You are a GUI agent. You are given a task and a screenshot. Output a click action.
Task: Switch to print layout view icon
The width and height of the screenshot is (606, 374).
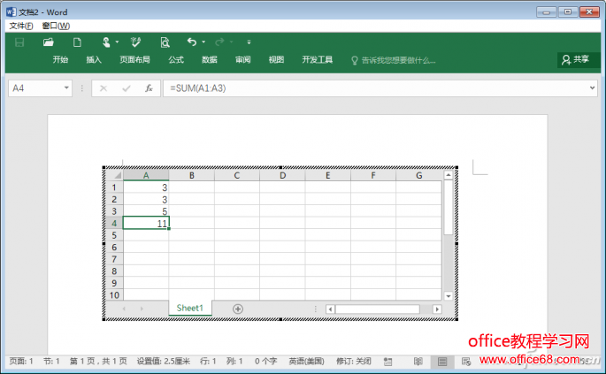442,362
